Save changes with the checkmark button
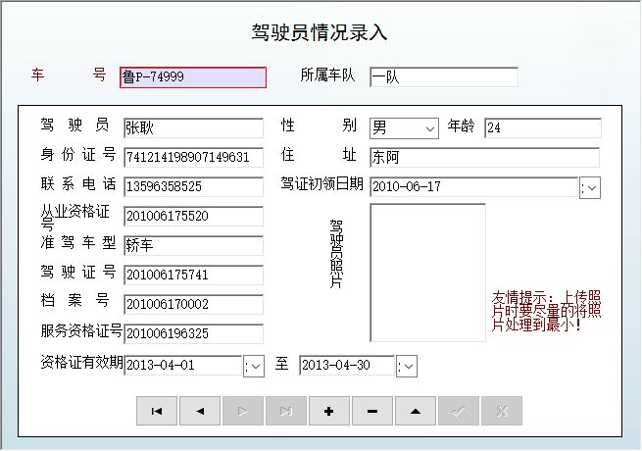This screenshot has height=451, width=642. [459, 412]
